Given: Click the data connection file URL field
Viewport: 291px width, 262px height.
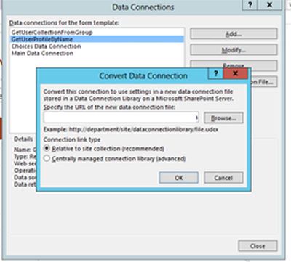Looking at the screenshot, I should click(x=121, y=118).
